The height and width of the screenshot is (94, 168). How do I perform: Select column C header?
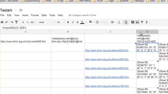110,32
